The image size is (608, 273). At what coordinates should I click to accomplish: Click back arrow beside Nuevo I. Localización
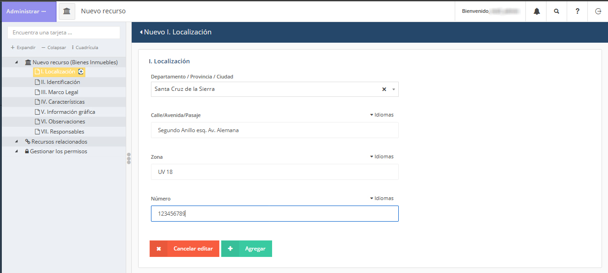141,32
